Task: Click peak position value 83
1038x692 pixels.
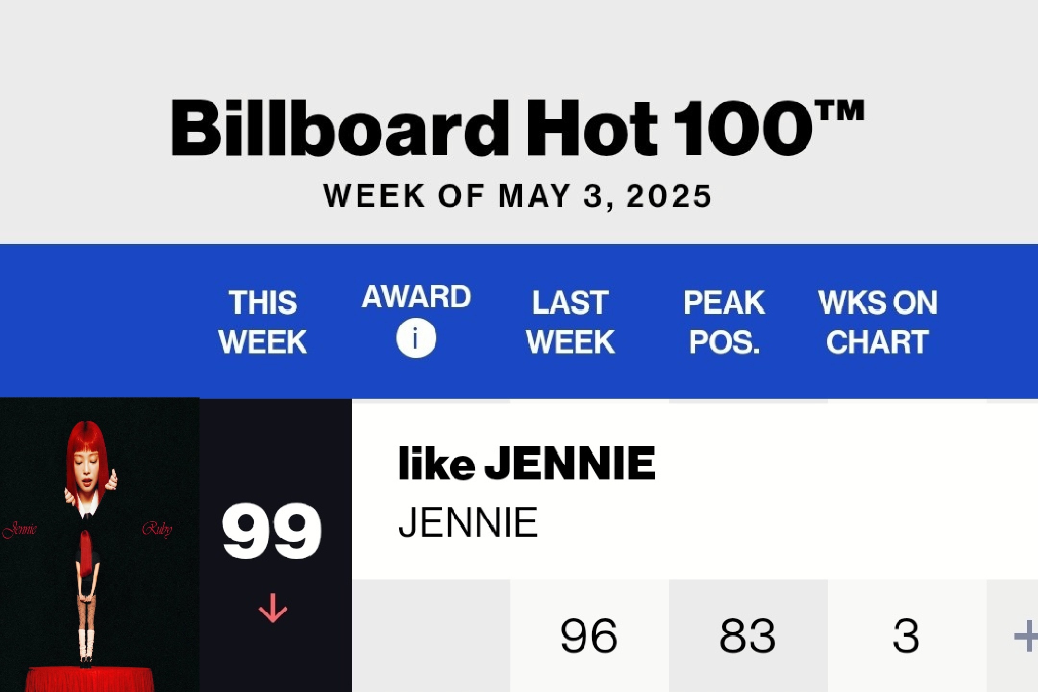Action: pos(748,636)
